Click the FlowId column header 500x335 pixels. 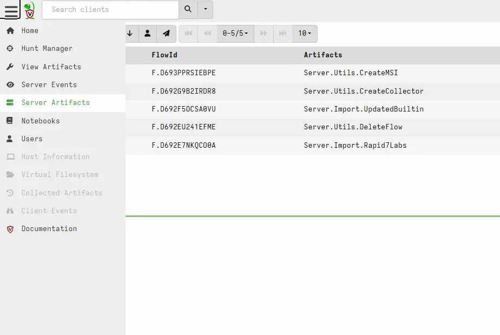click(x=165, y=55)
